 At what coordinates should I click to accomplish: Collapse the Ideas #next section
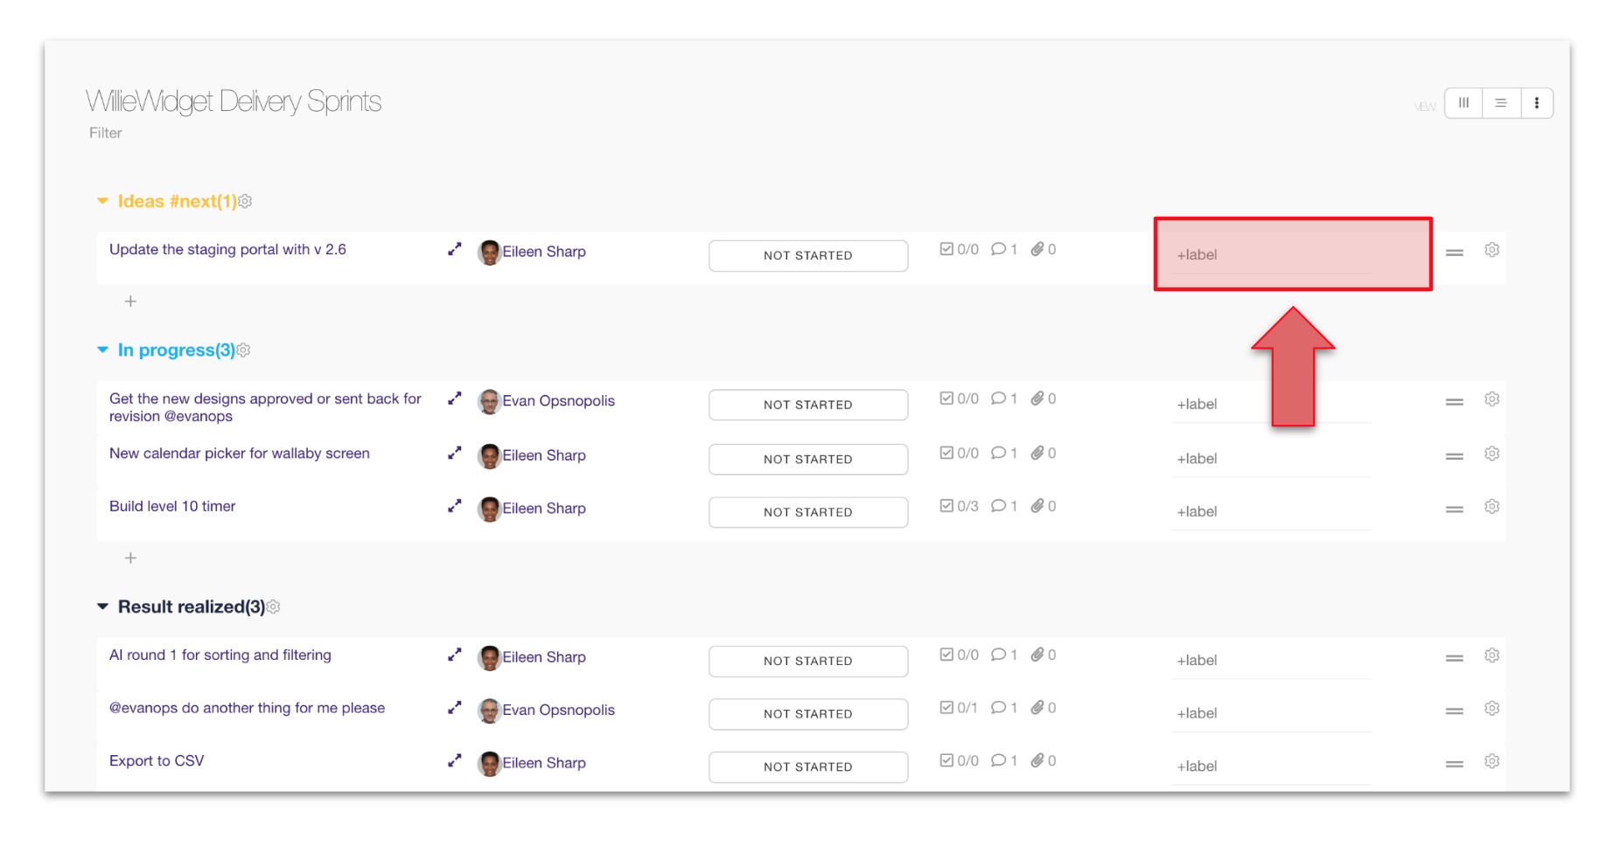(x=103, y=202)
